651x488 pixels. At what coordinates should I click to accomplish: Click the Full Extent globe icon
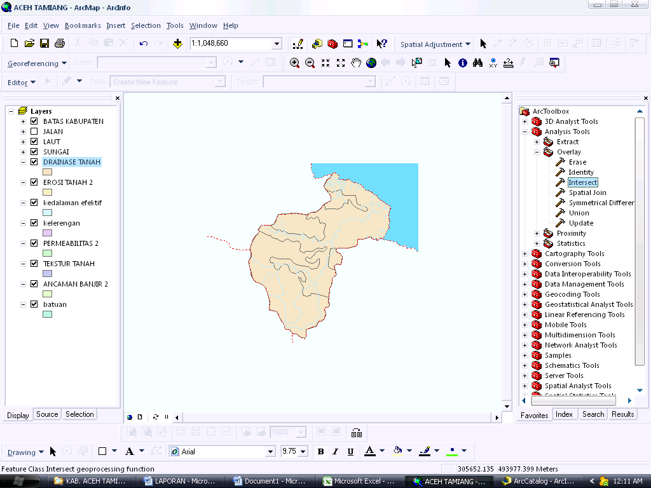(371, 63)
